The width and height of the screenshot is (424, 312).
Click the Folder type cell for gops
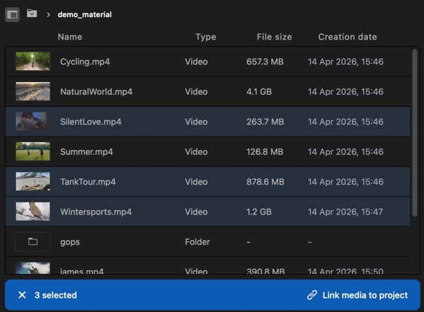click(197, 242)
